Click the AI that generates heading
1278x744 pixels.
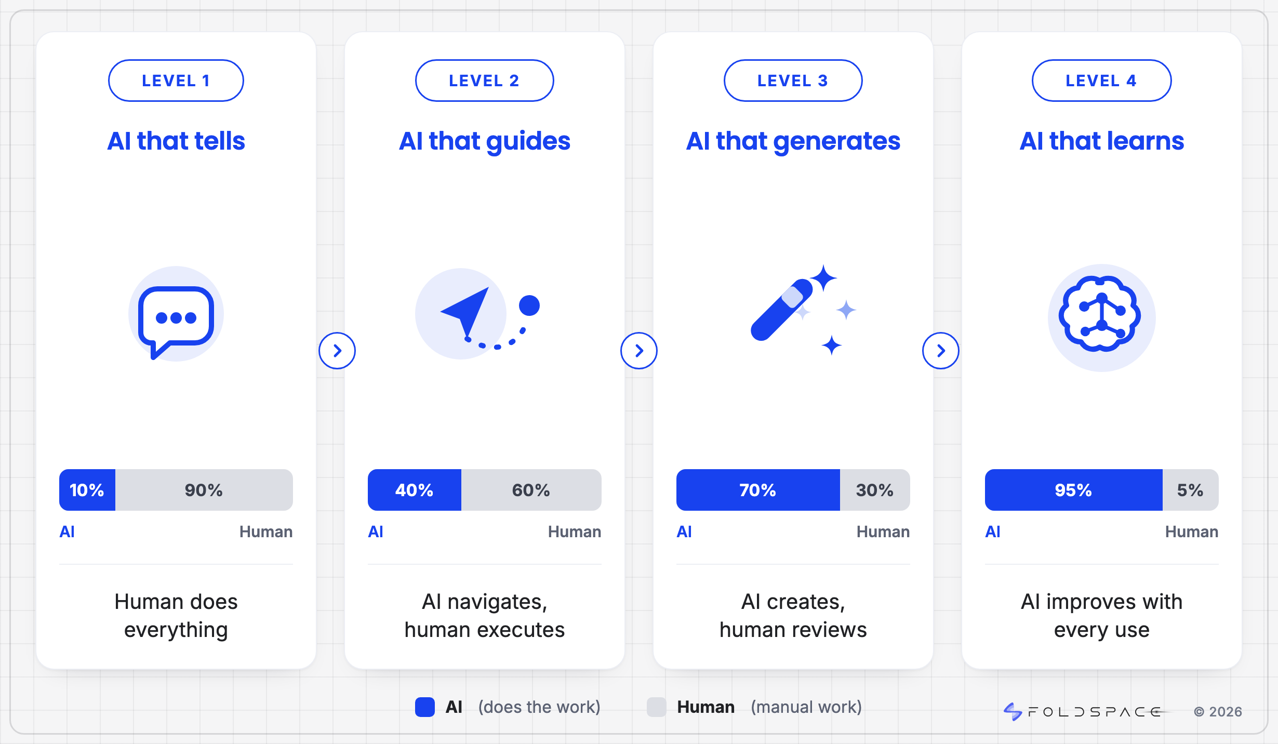click(793, 141)
